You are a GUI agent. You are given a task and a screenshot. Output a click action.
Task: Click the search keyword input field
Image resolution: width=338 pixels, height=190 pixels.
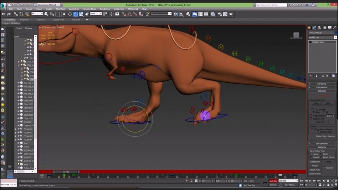[271, 5]
